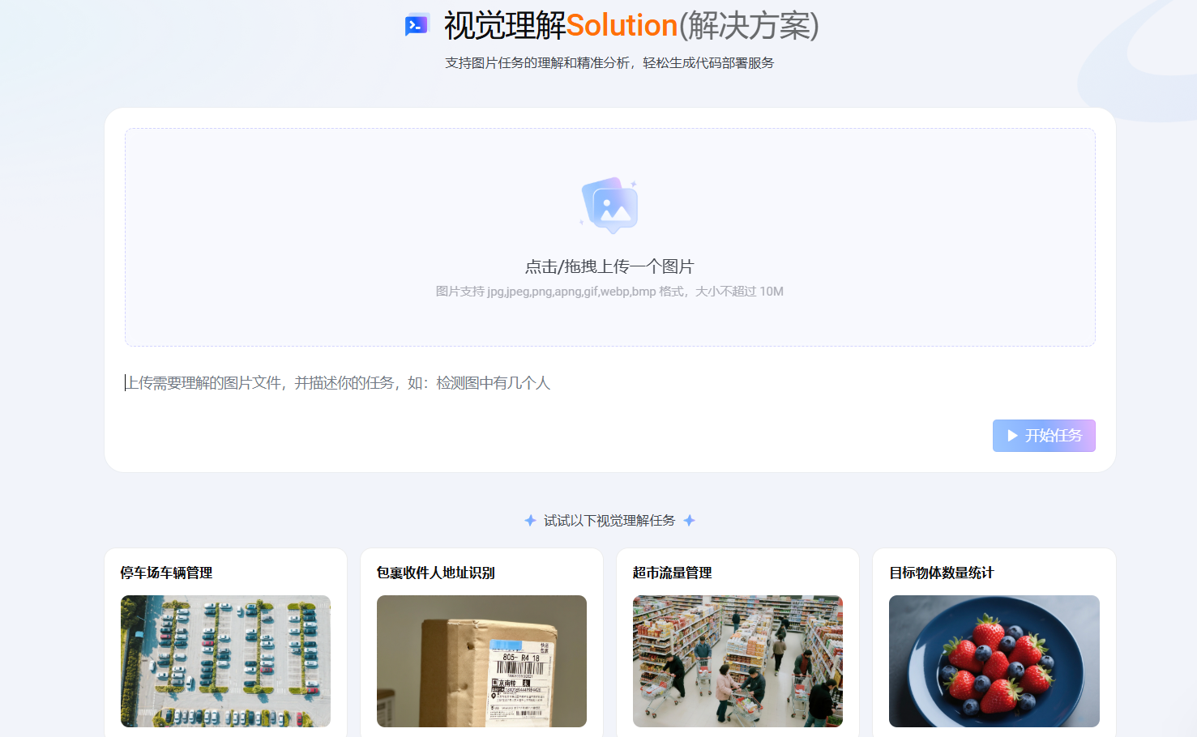Click the 视觉理解Solution page title
The image size is (1197, 737).
coord(631,26)
